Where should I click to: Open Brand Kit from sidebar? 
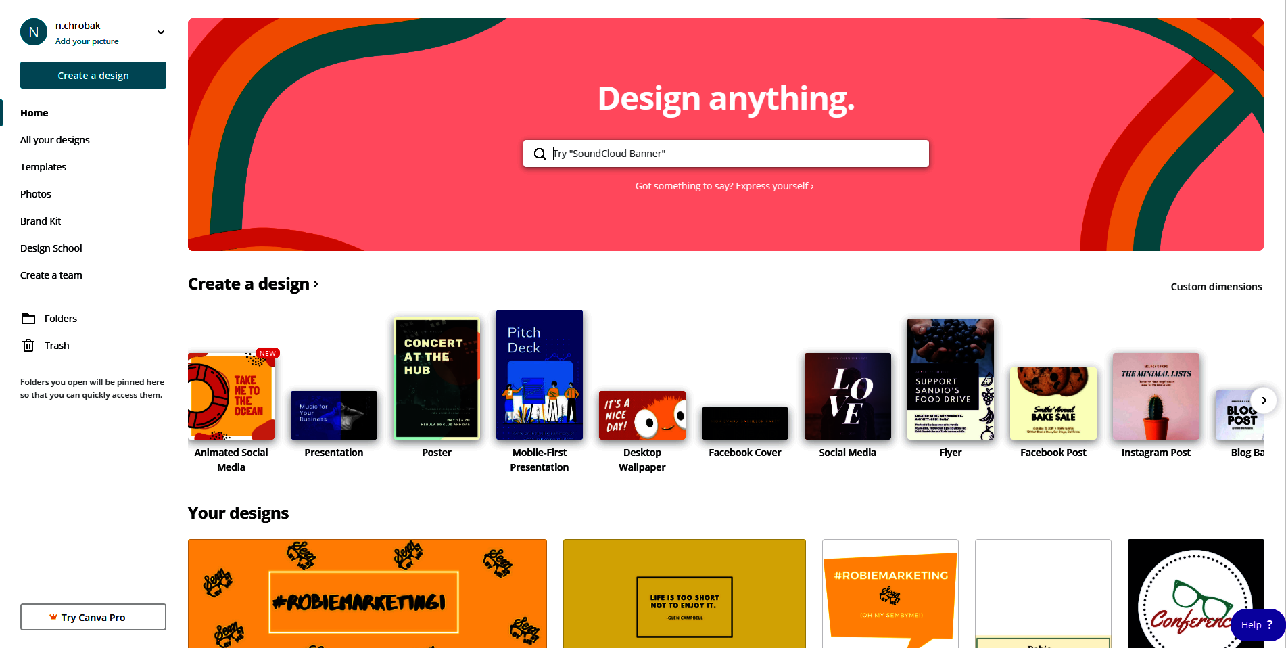coord(41,221)
